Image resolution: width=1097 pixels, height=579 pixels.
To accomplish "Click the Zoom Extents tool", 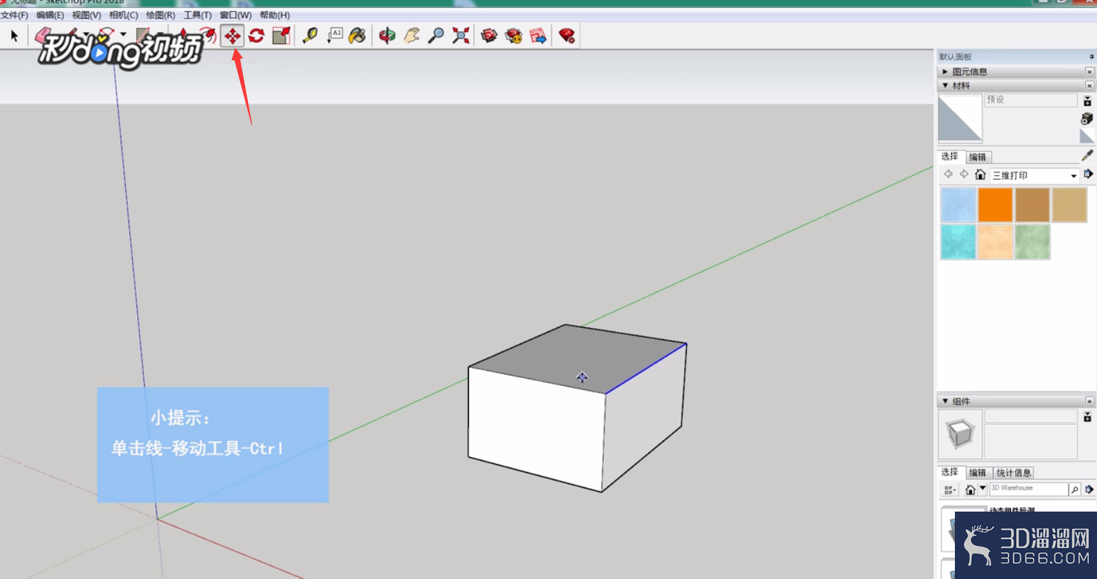I will tap(461, 35).
